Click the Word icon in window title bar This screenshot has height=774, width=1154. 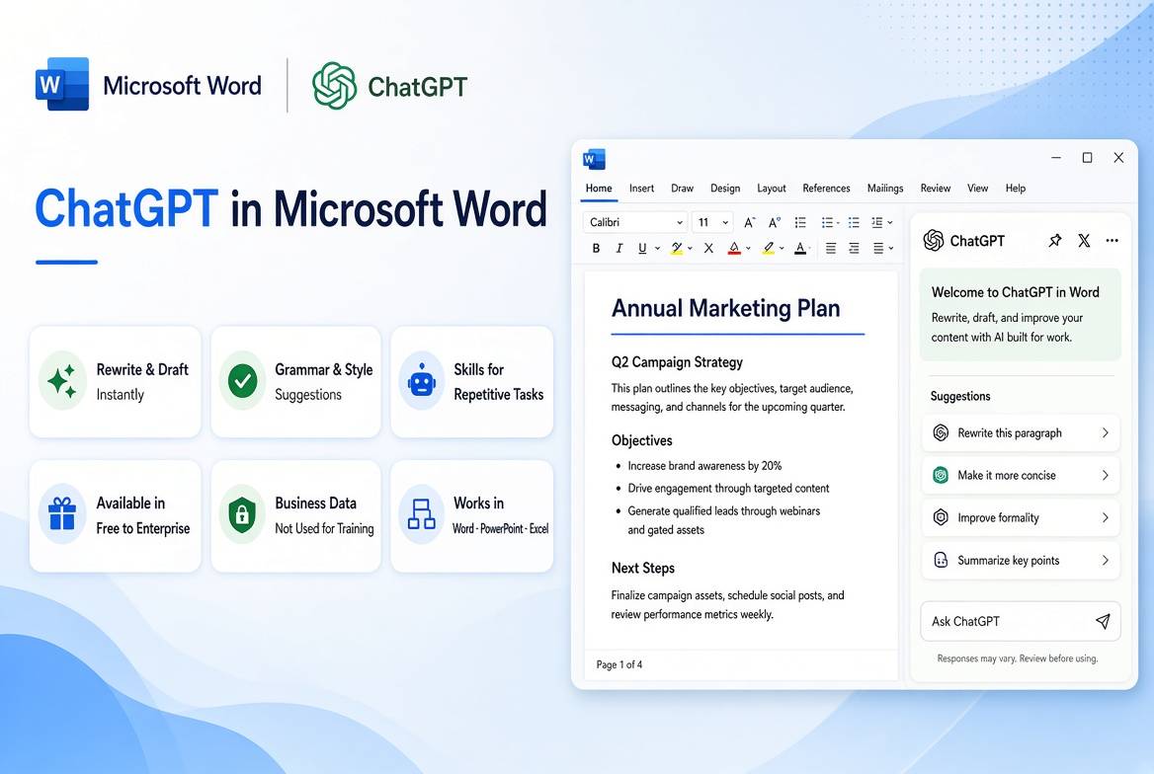tap(594, 159)
